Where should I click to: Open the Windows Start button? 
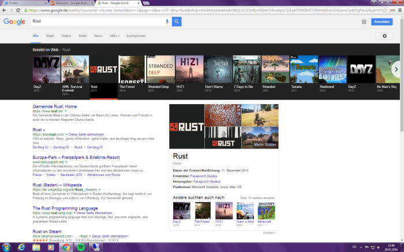coord(6,247)
